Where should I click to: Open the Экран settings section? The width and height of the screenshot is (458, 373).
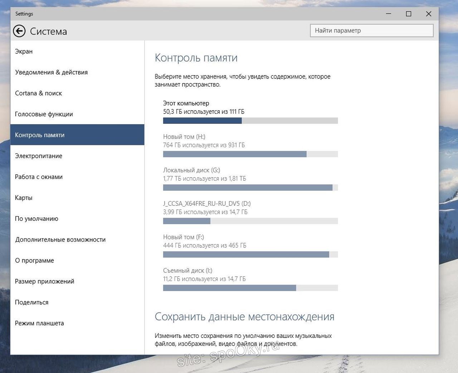tap(24, 52)
